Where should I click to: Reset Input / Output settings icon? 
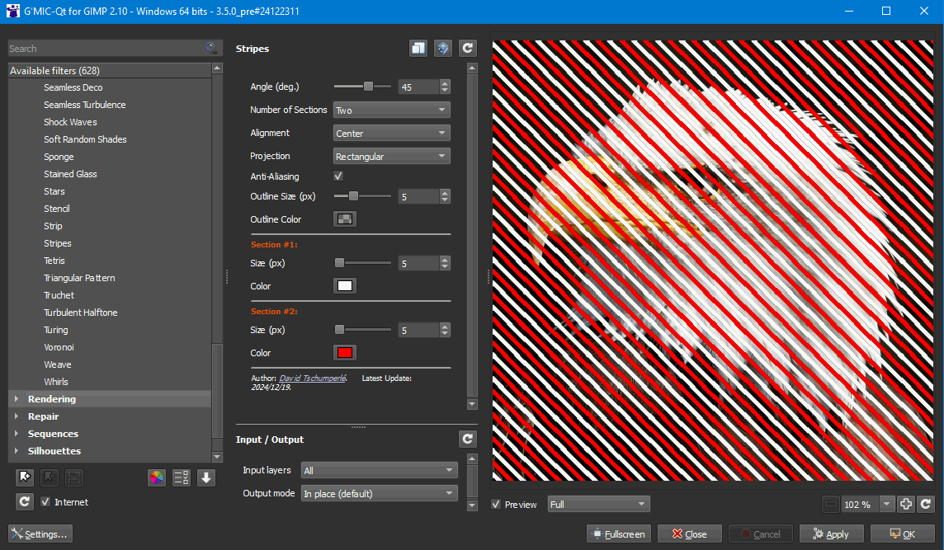pos(468,440)
